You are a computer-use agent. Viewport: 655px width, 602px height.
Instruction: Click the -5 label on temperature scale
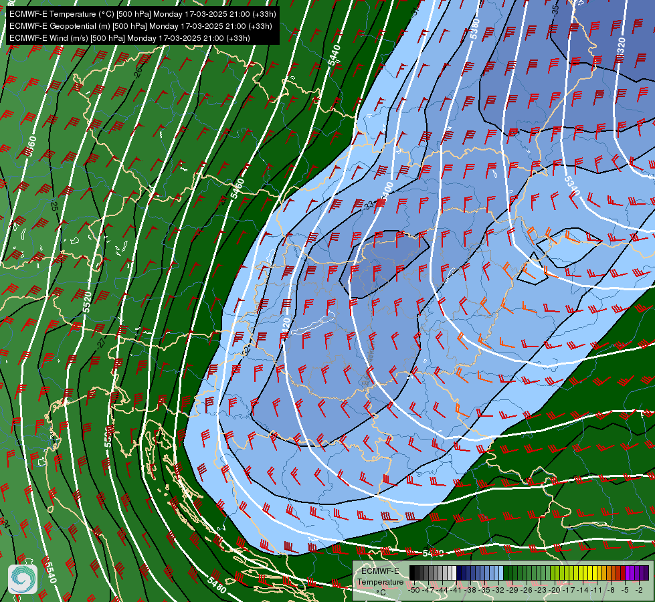pyautogui.click(x=624, y=590)
